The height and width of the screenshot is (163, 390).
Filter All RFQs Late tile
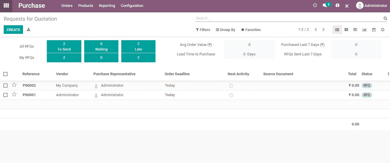click(x=138, y=46)
